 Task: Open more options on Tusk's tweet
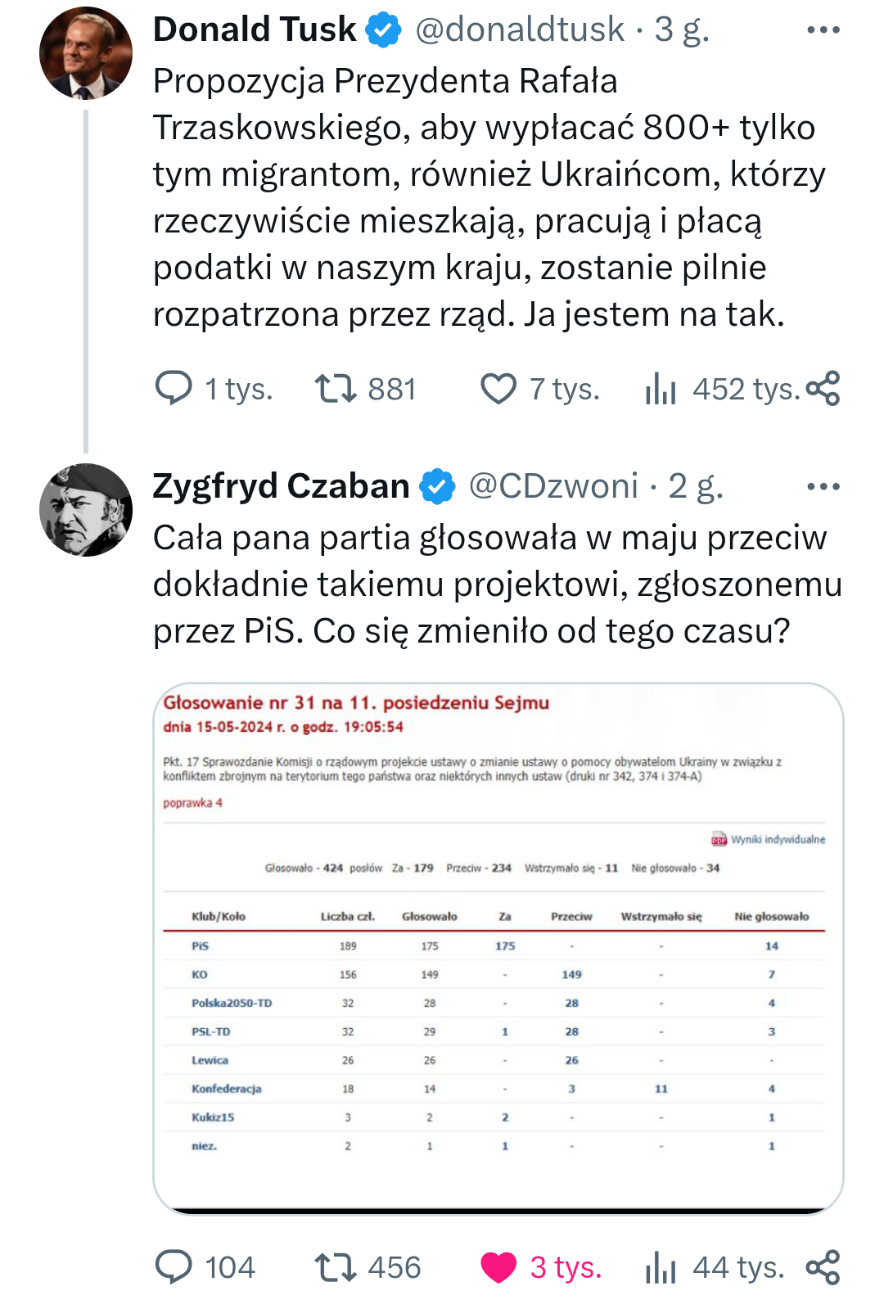[x=823, y=30]
